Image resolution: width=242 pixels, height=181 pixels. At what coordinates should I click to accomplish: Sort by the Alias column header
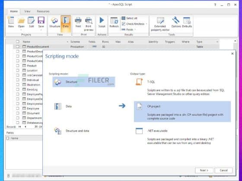pyautogui.click(x=131, y=42)
